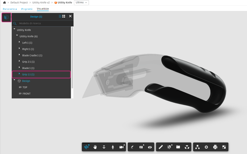Click the cube icon beside Design
Image resolution: width=247 pixels, height=154 pixels.
pyautogui.click(x=19, y=81)
